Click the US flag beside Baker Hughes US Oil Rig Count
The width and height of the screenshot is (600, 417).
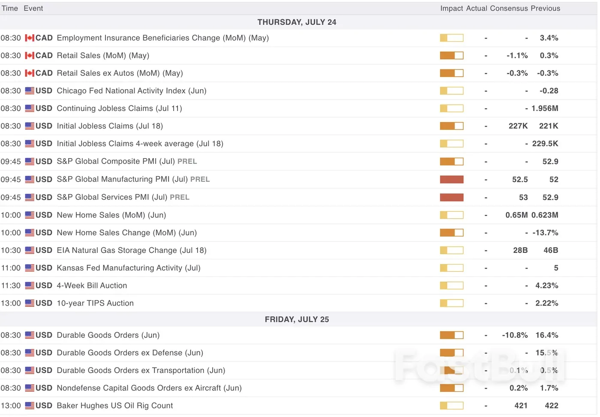[x=30, y=405]
